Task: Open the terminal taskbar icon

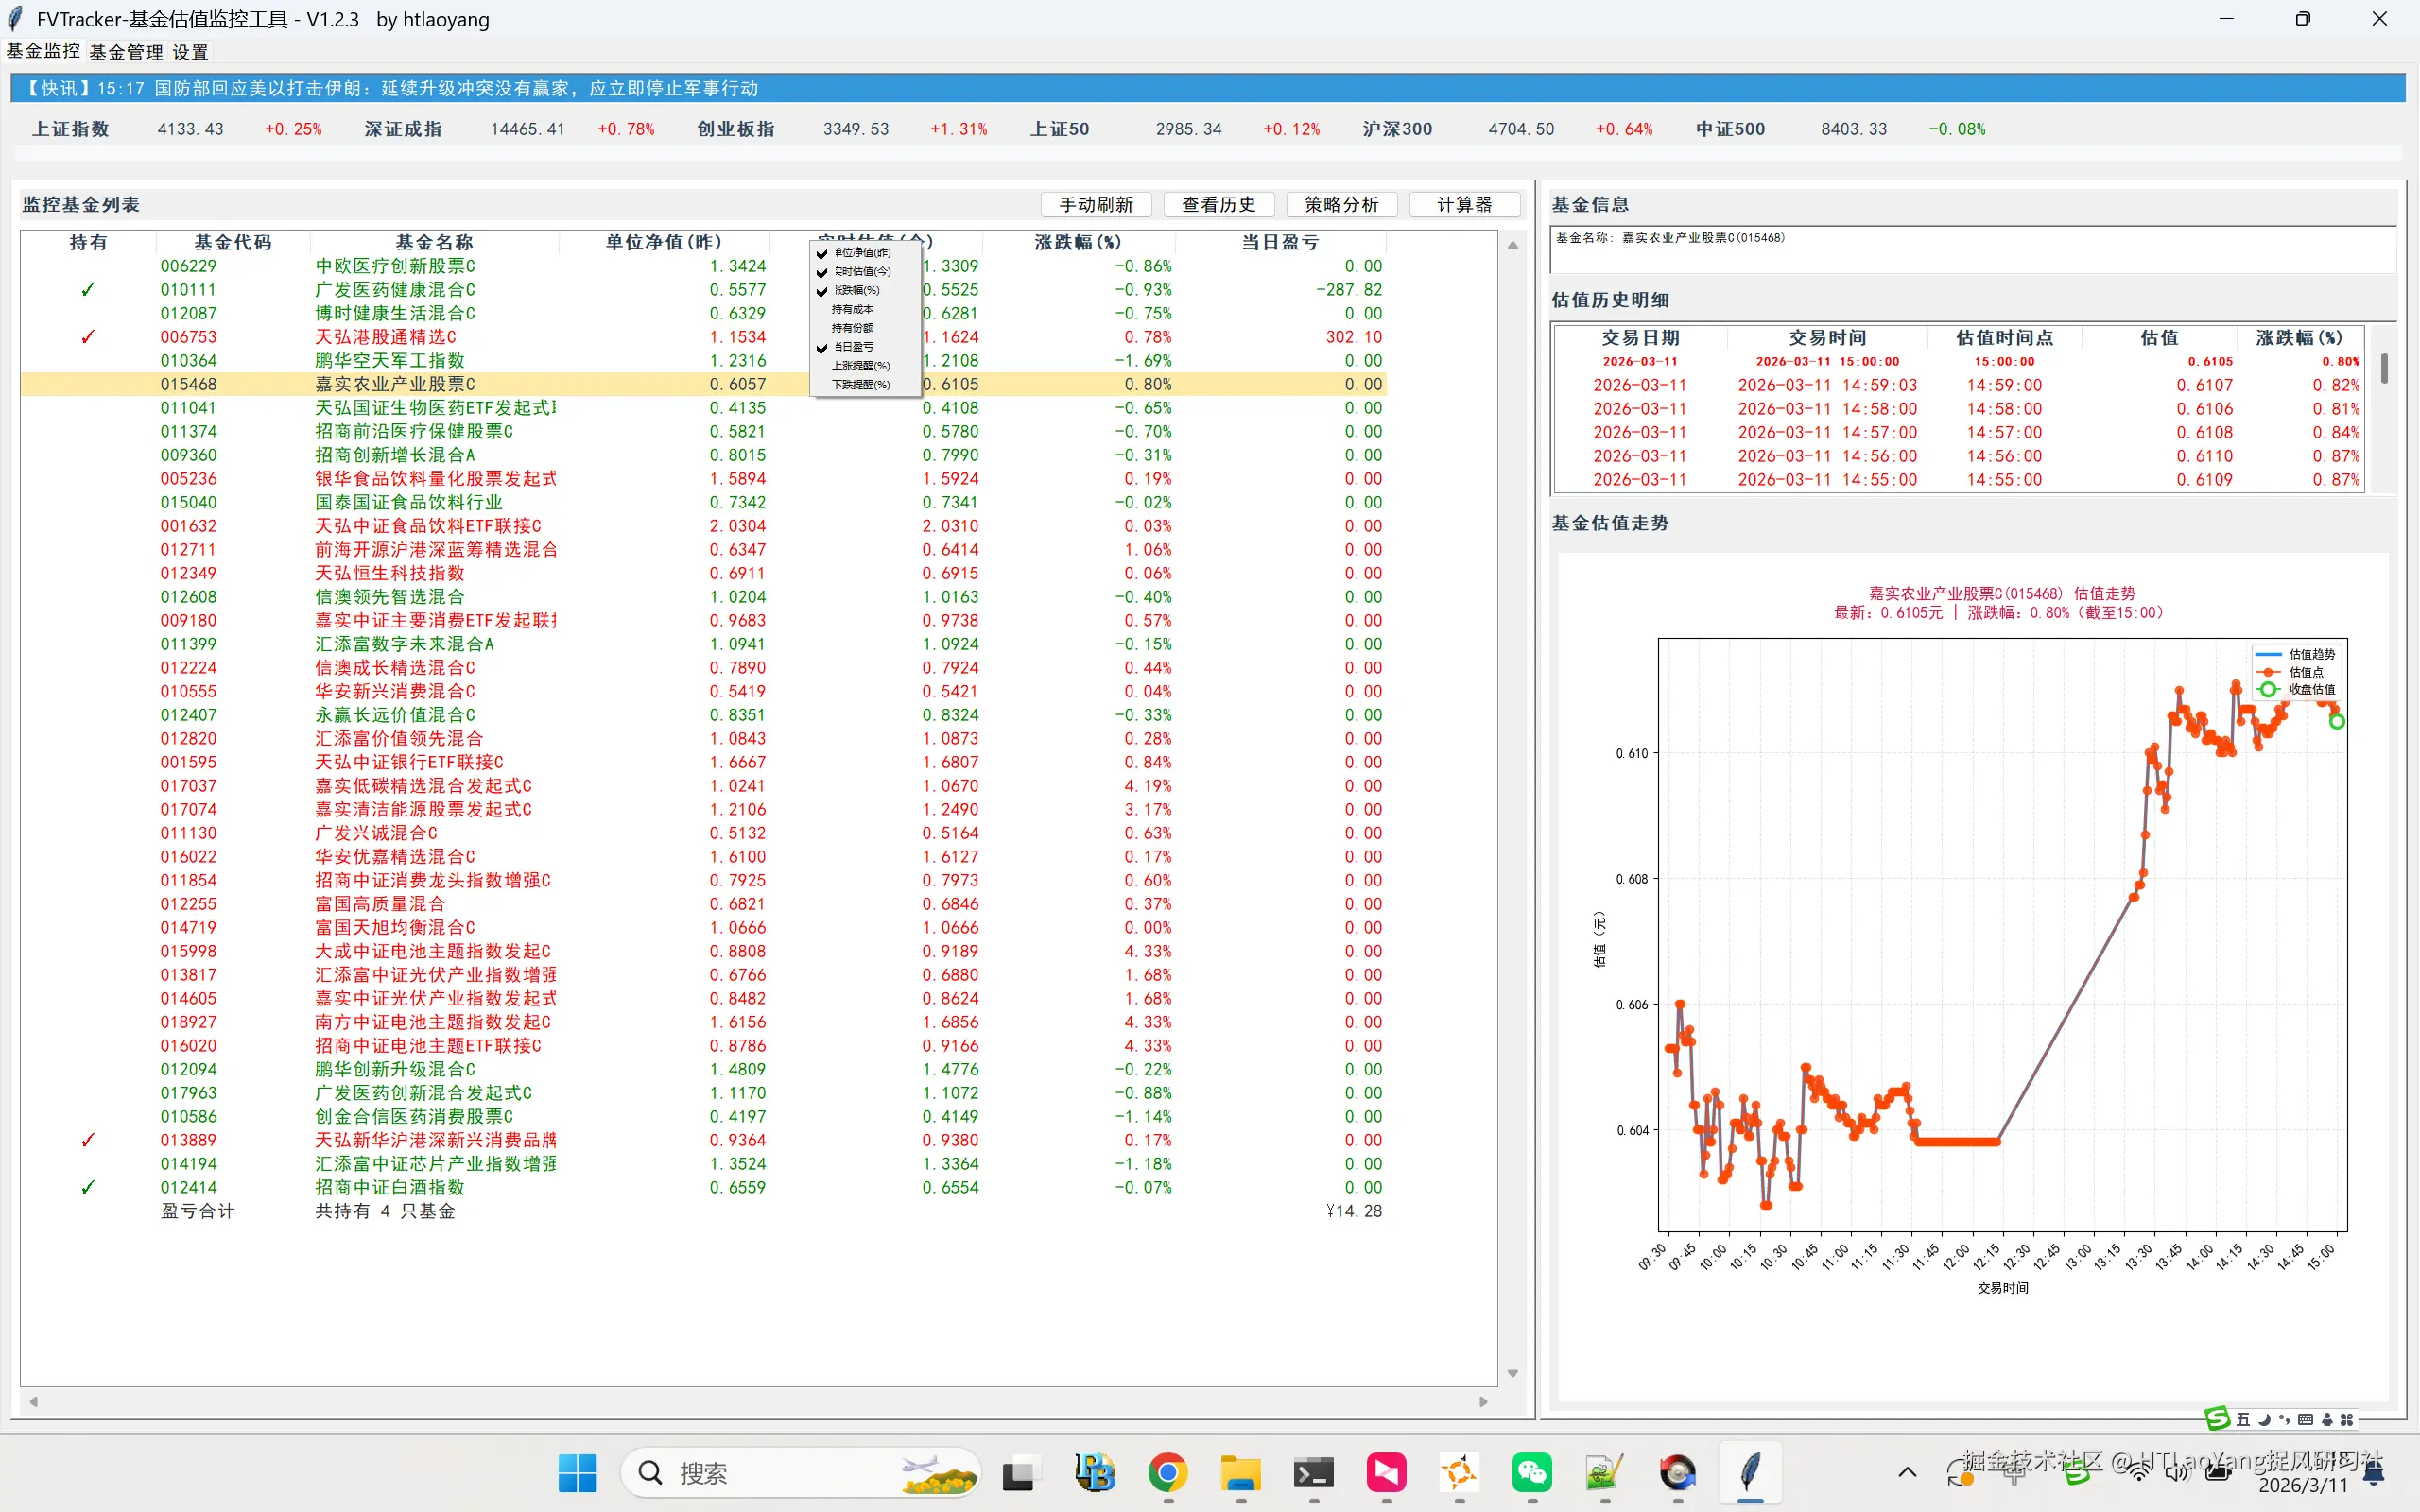Action: pyautogui.click(x=1313, y=1473)
